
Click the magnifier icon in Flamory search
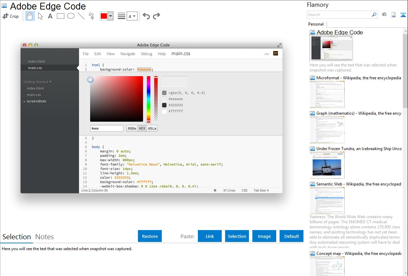(x=374, y=15)
